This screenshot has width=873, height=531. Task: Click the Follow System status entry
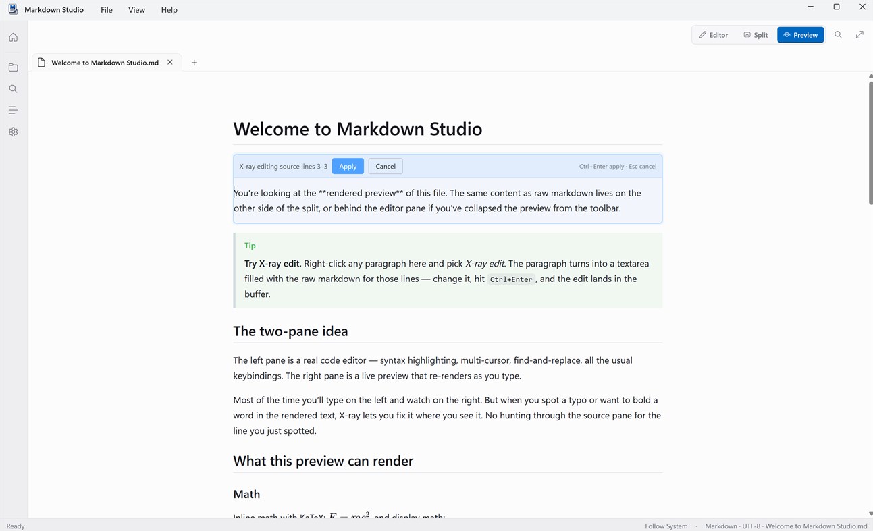666,526
